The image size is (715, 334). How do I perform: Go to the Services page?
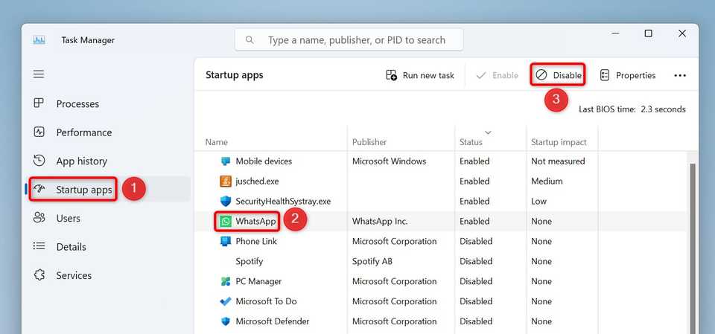(74, 275)
